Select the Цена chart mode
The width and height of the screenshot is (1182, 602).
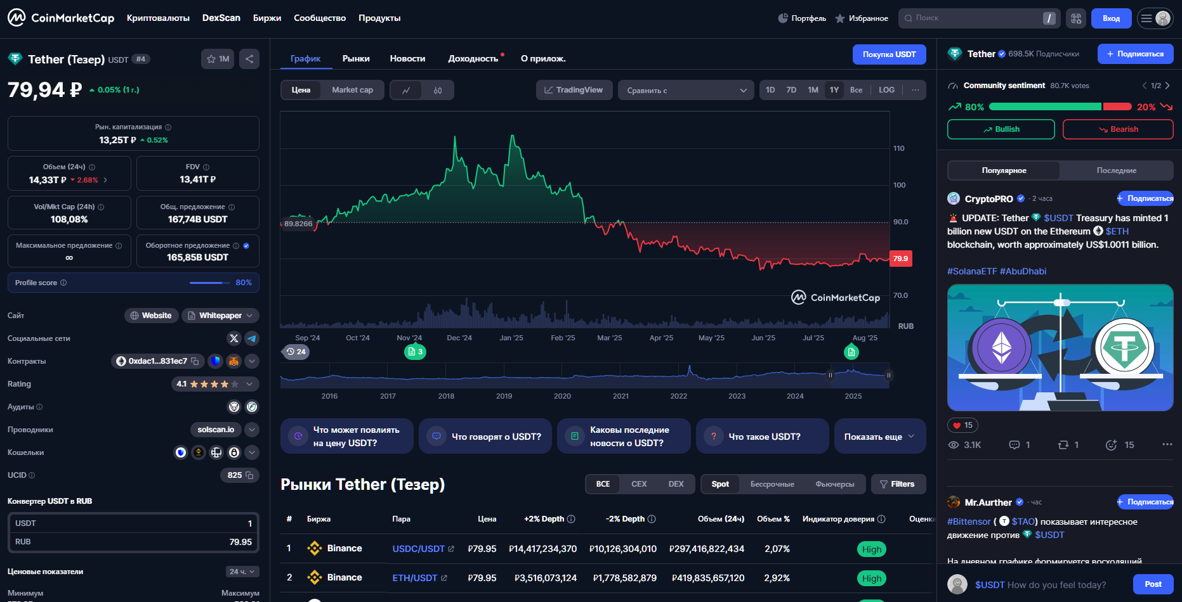[x=301, y=90]
